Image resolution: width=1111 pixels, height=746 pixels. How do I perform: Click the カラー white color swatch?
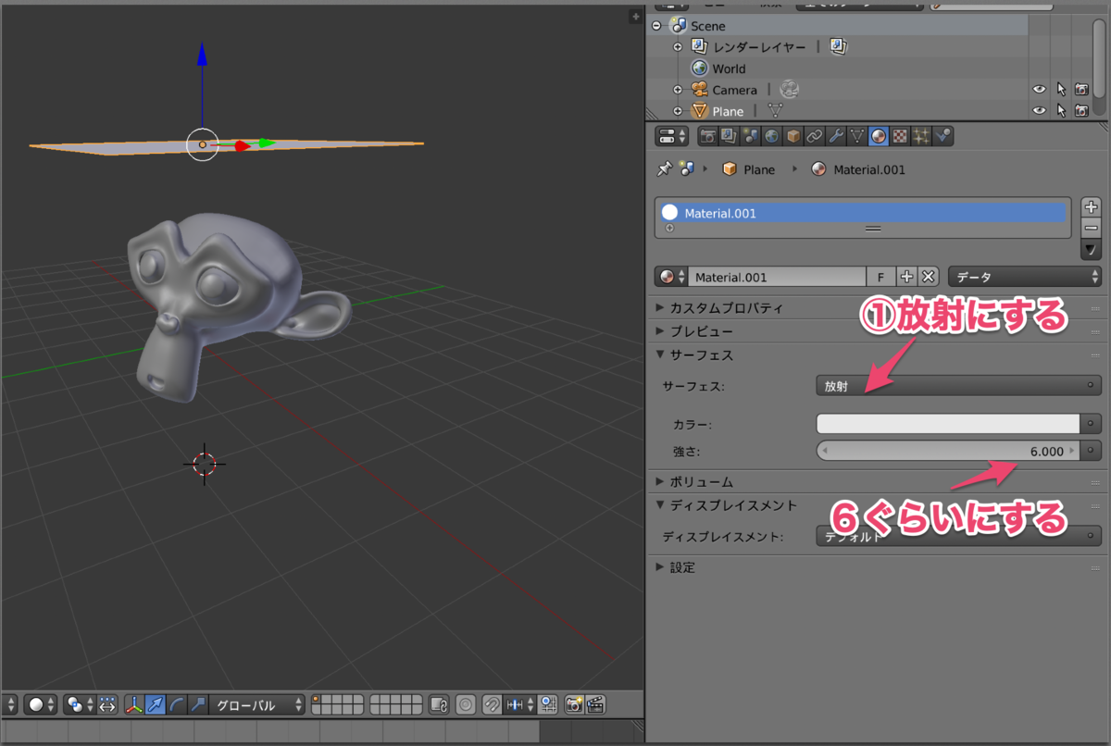(948, 424)
